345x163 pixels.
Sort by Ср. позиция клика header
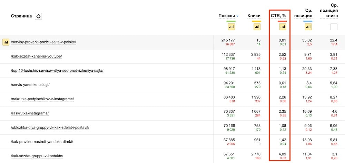point(329,11)
